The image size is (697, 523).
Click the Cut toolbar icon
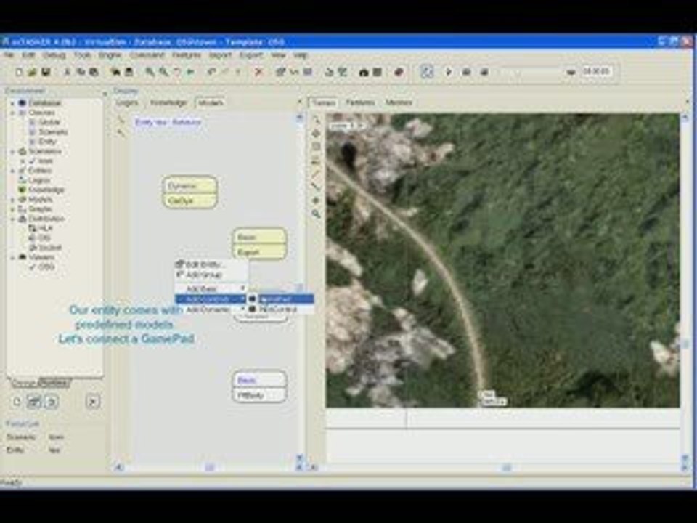(67, 72)
